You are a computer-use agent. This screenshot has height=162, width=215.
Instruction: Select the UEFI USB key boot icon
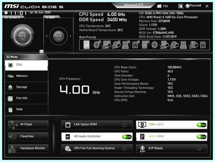tap(126, 45)
